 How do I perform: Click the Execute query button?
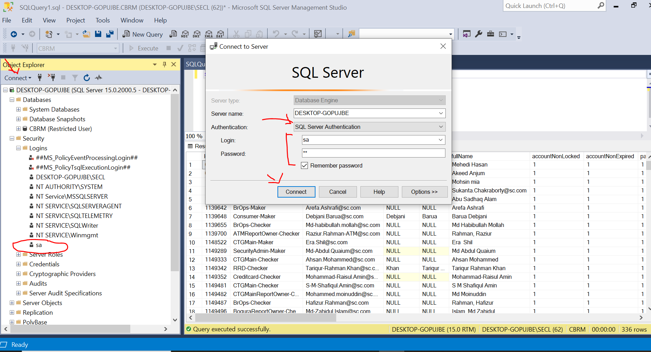coord(144,48)
